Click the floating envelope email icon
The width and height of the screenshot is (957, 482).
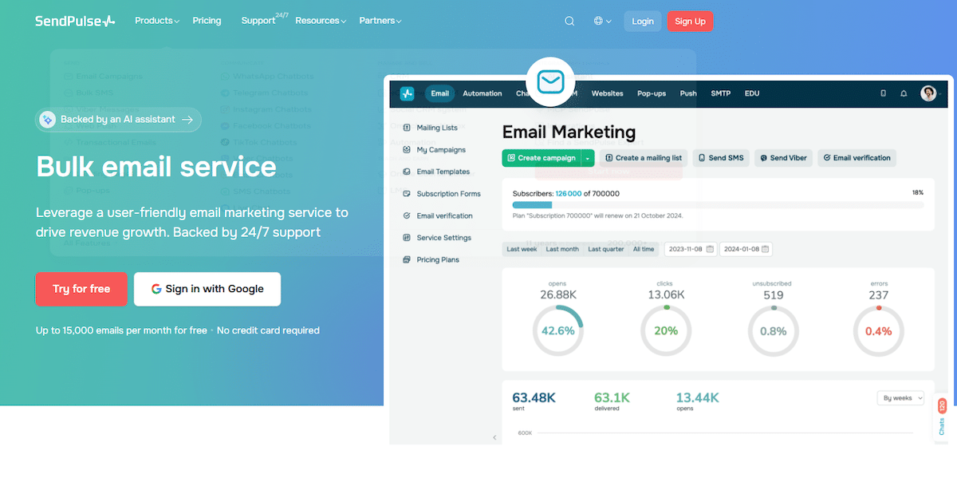550,81
